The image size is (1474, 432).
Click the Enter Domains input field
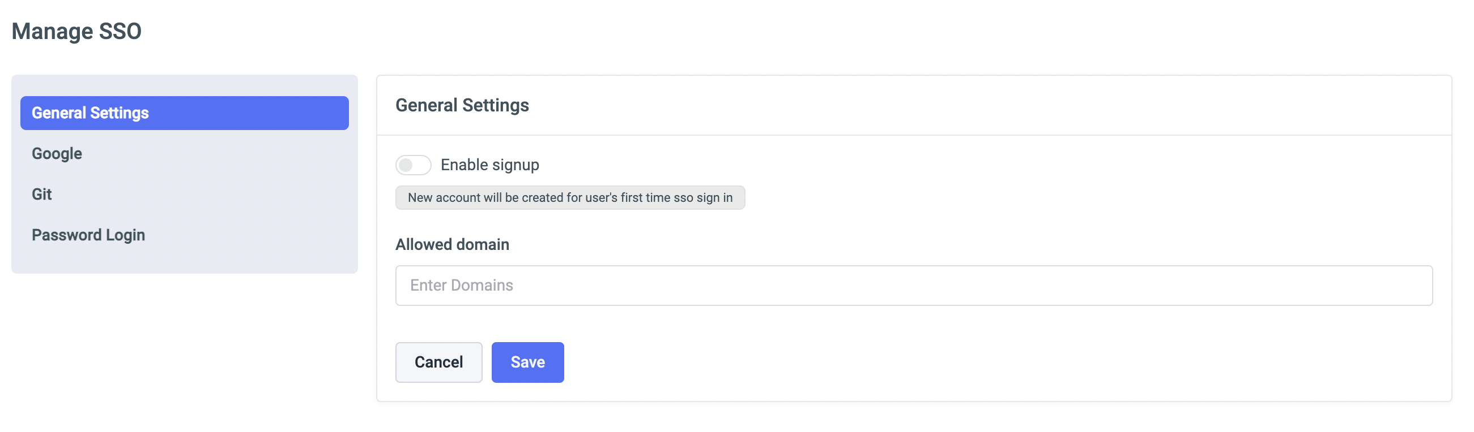point(913,285)
